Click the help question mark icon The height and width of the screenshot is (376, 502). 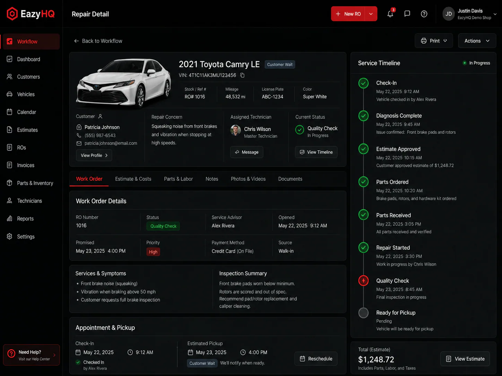(424, 14)
